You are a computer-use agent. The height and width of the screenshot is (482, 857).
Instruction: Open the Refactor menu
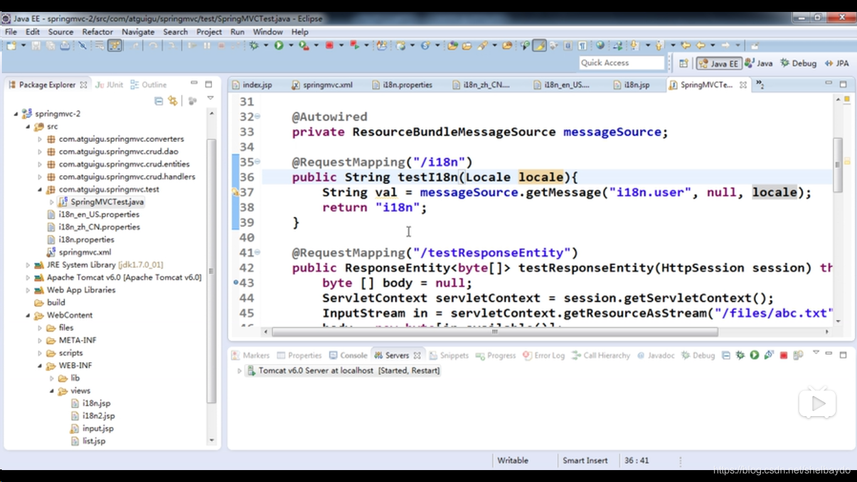tap(97, 31)
